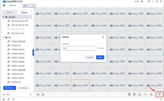The height and width of the screenshot is (101, 164).
Task: Expand the PTZ panel chevron
Action: click(30, 95)
